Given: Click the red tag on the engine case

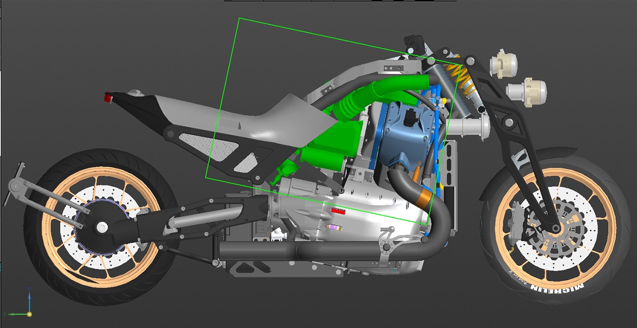Looking at the screenshot, I should coord(338,211).
